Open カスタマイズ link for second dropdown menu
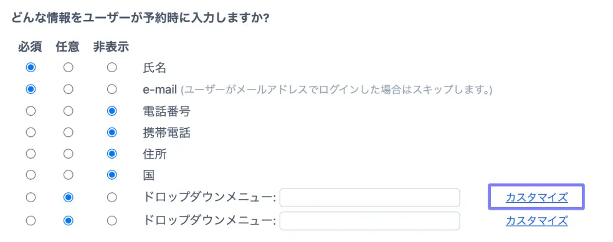 pyautogui.click(x=536, y=221)
